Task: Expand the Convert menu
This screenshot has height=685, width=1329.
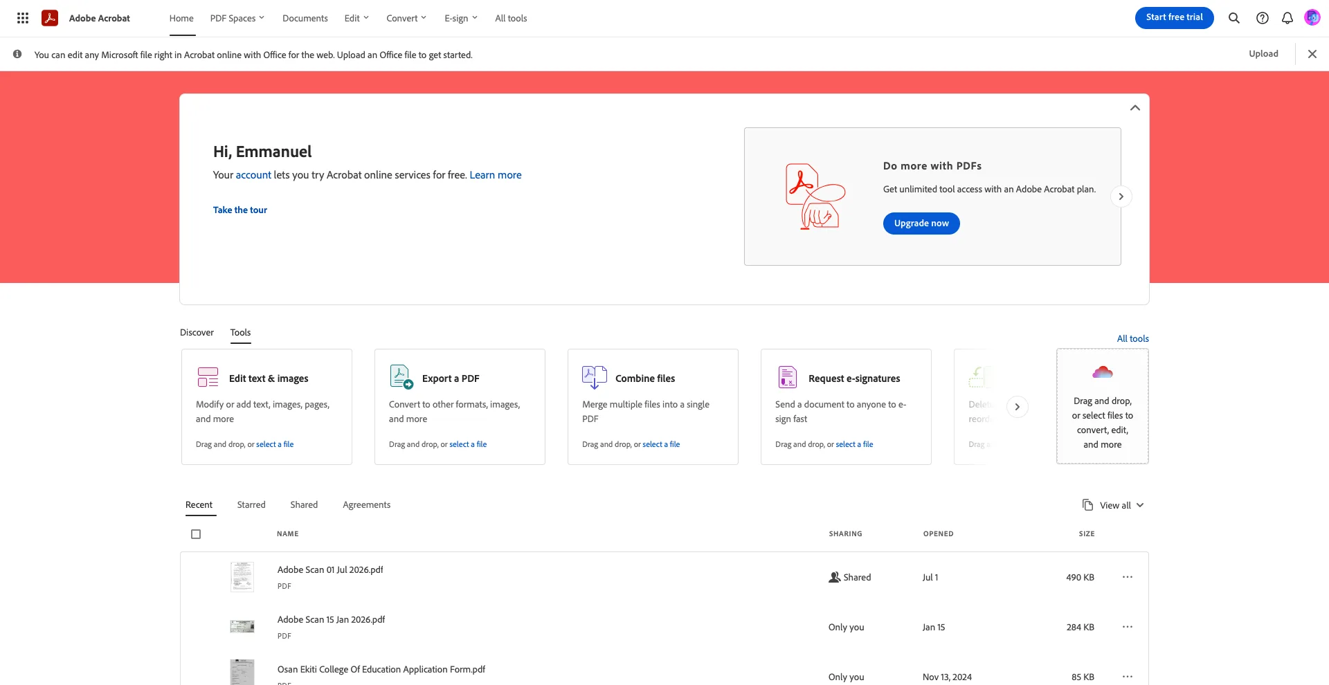Action: tap(406, 18)
